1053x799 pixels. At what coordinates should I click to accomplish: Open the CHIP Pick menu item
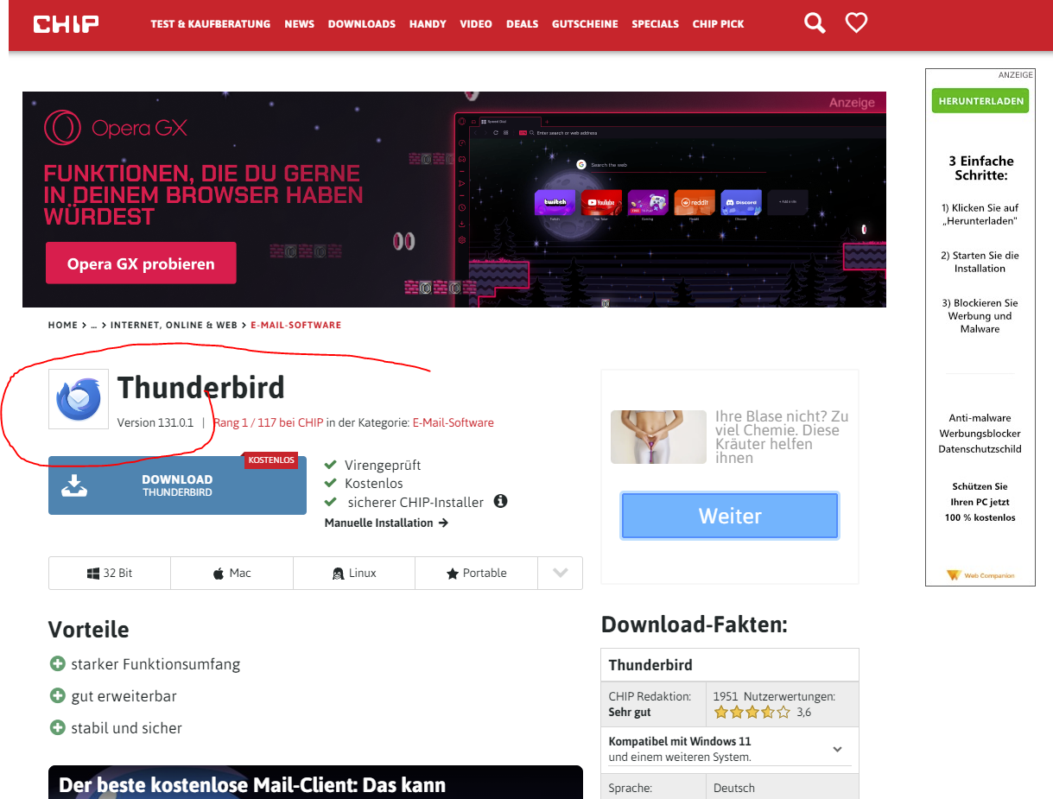pos(718,24)
